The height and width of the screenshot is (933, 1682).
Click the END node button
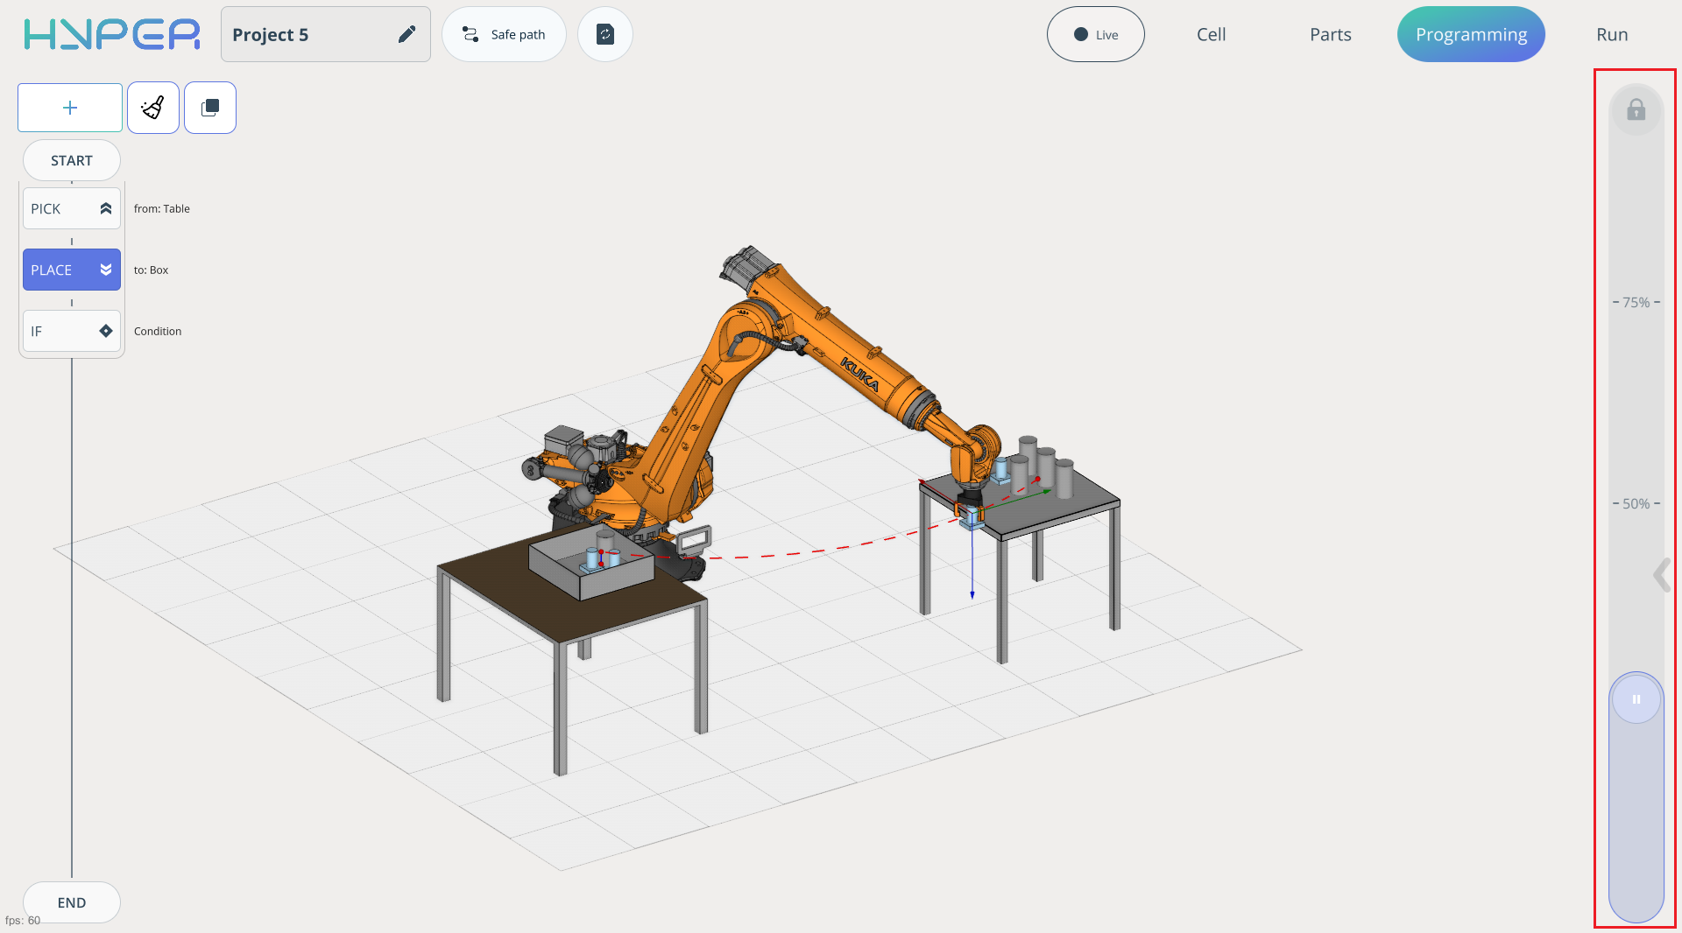tap(72, 902)
